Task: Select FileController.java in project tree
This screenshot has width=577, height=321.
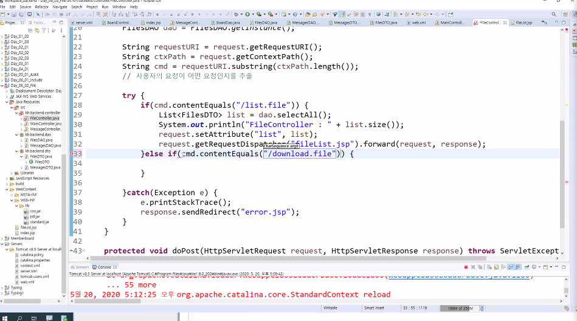Action: [x=44, y=118]
